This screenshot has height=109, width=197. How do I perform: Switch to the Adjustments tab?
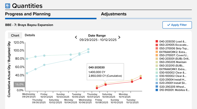(146, 15)
